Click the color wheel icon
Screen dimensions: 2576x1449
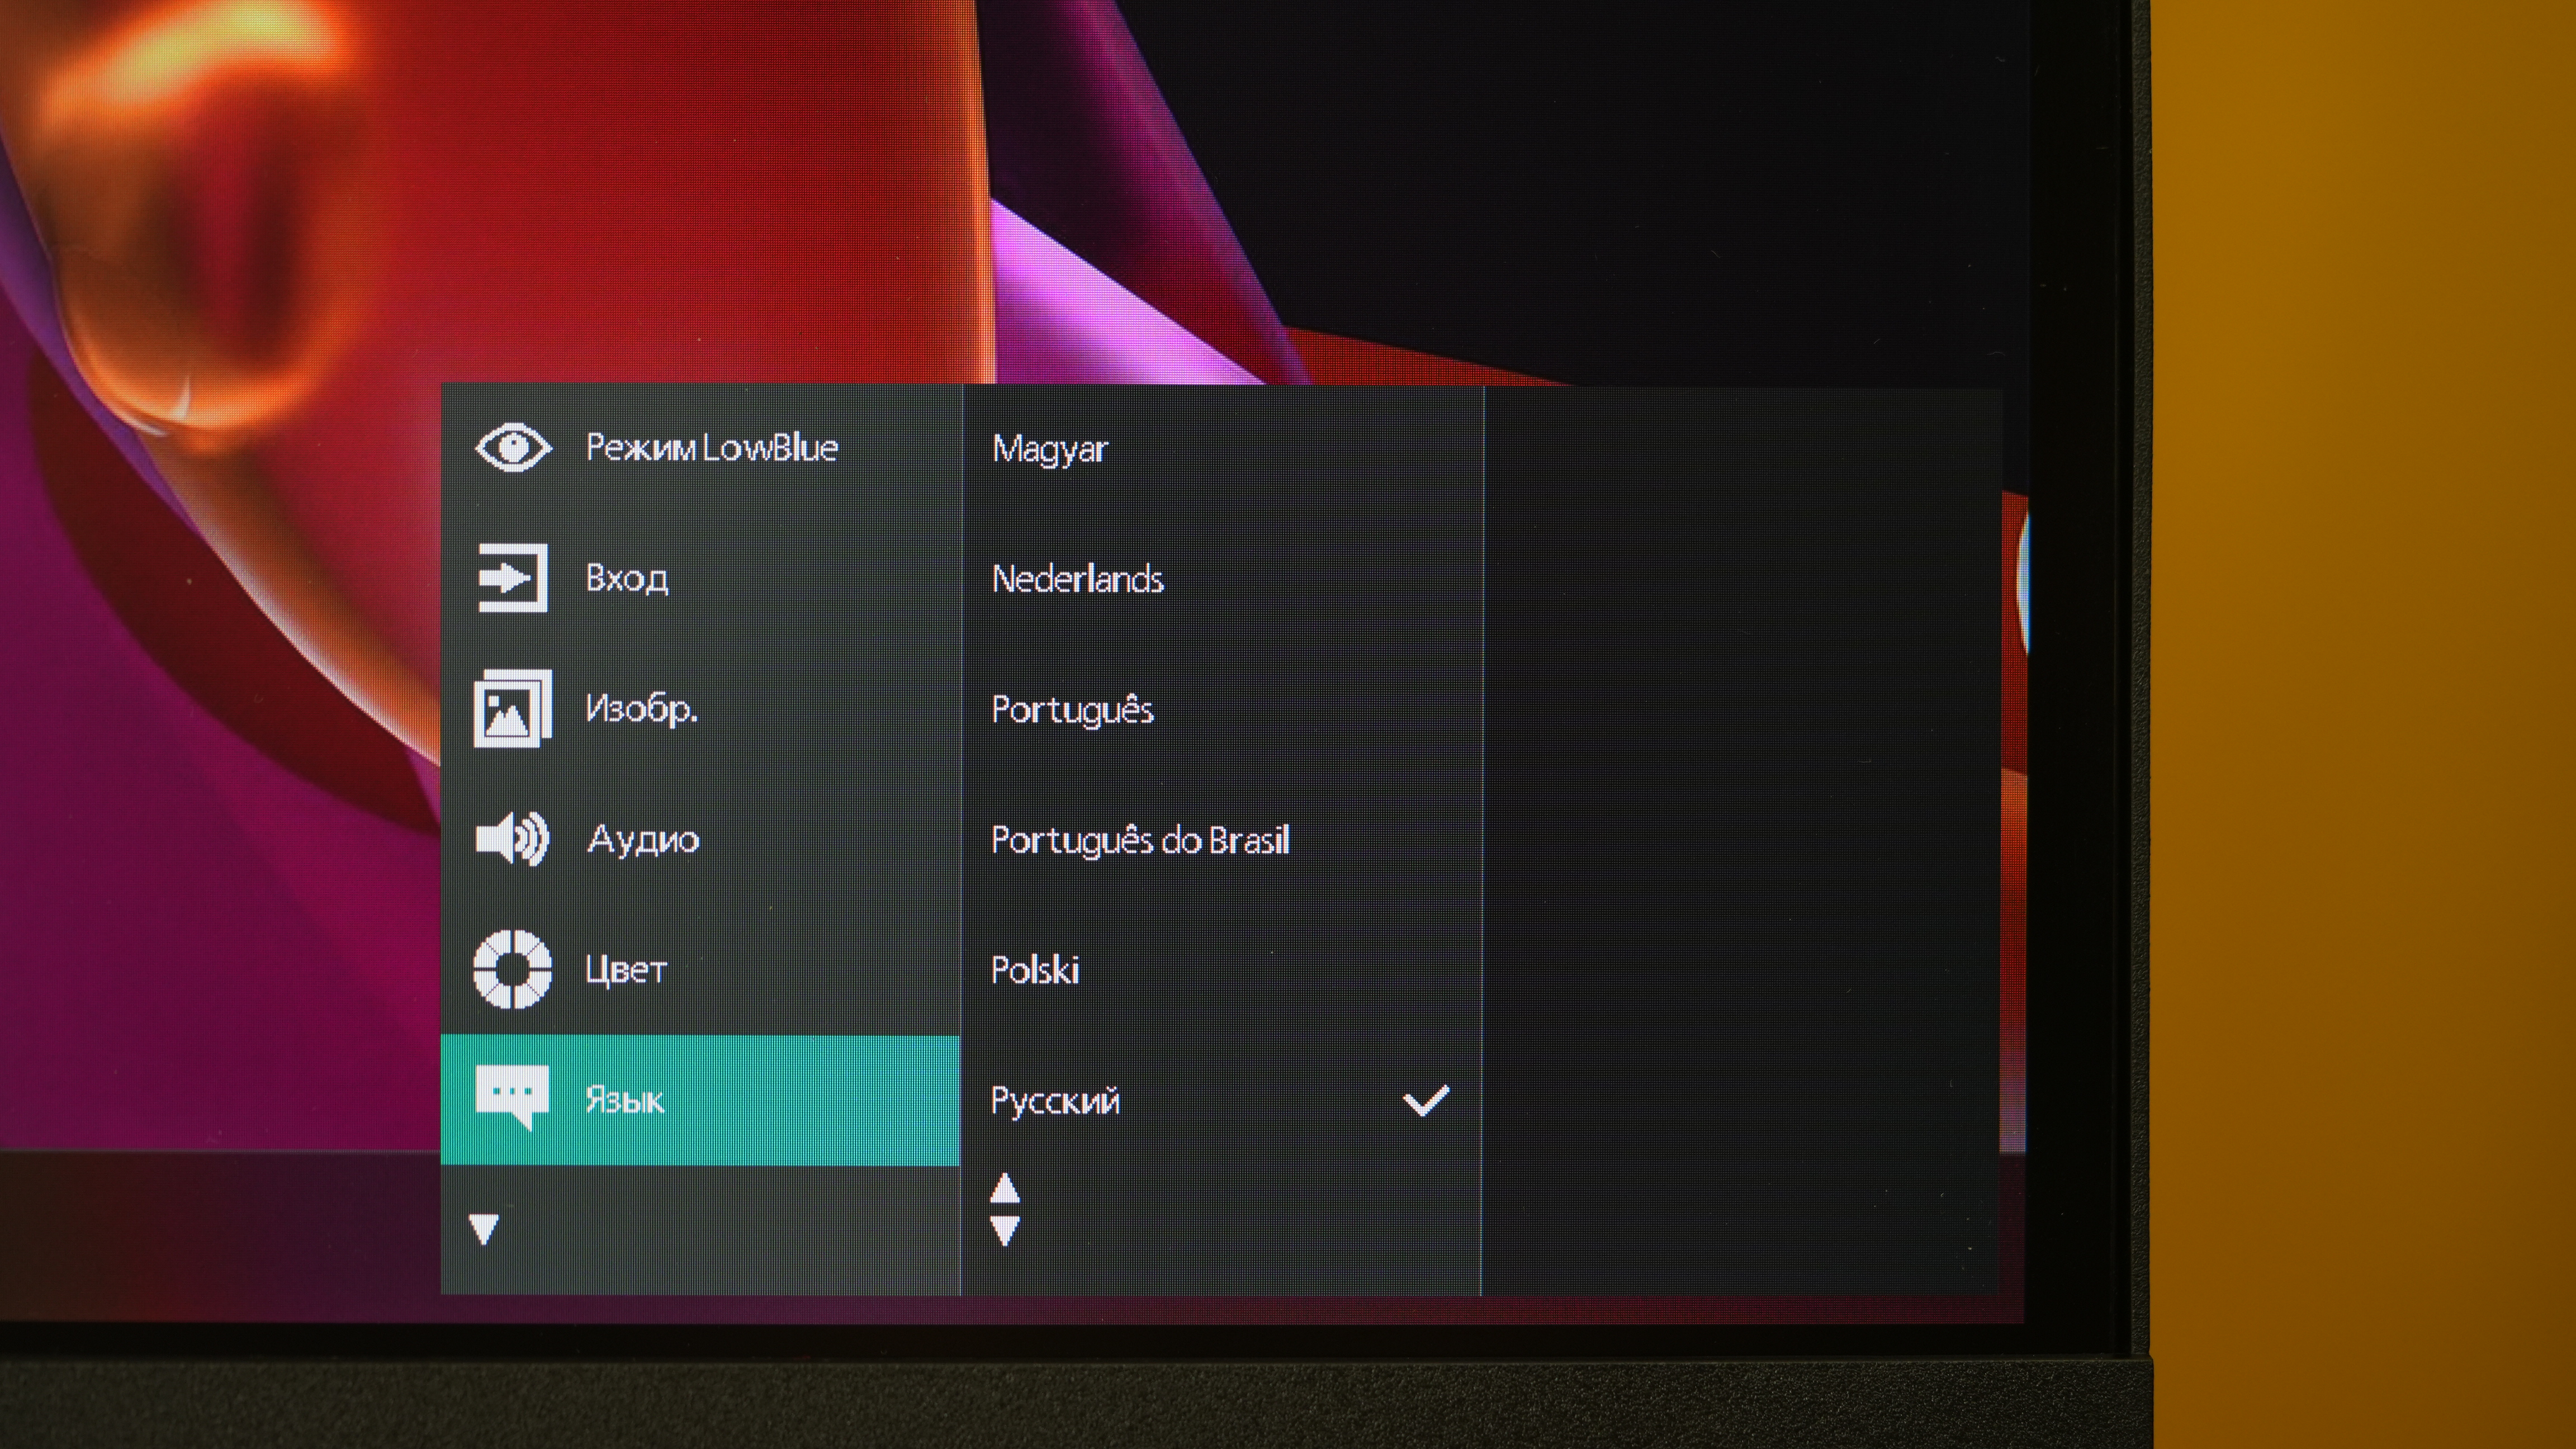point(512,968)
